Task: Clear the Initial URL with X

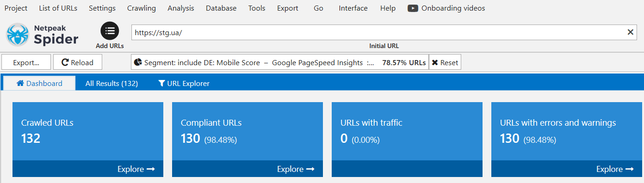Action: point(630,32)
